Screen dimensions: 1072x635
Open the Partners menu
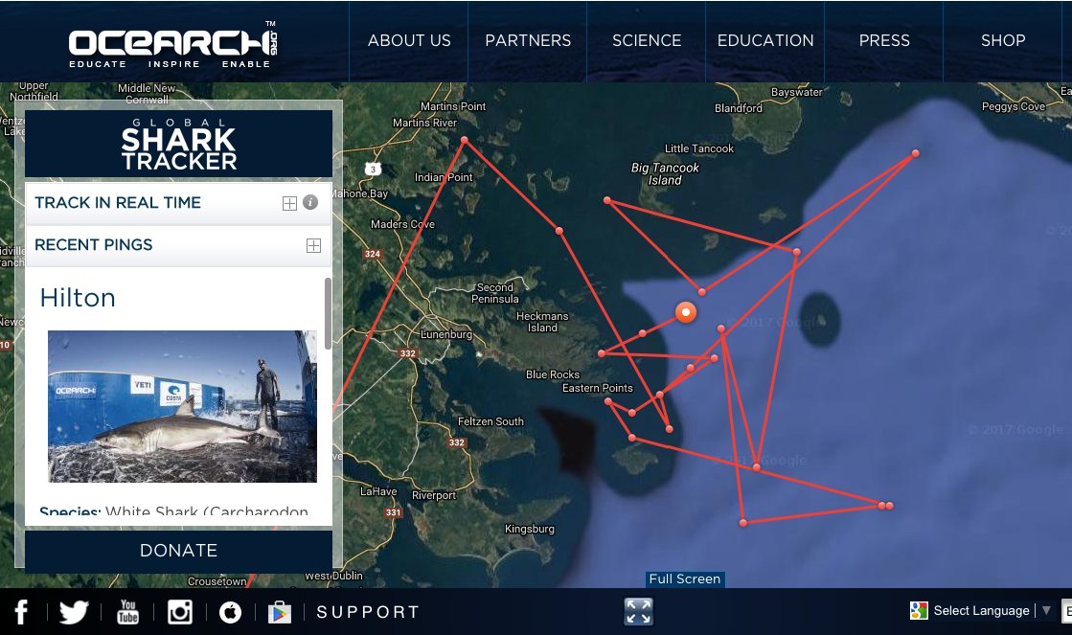click(x=528, y=41)
